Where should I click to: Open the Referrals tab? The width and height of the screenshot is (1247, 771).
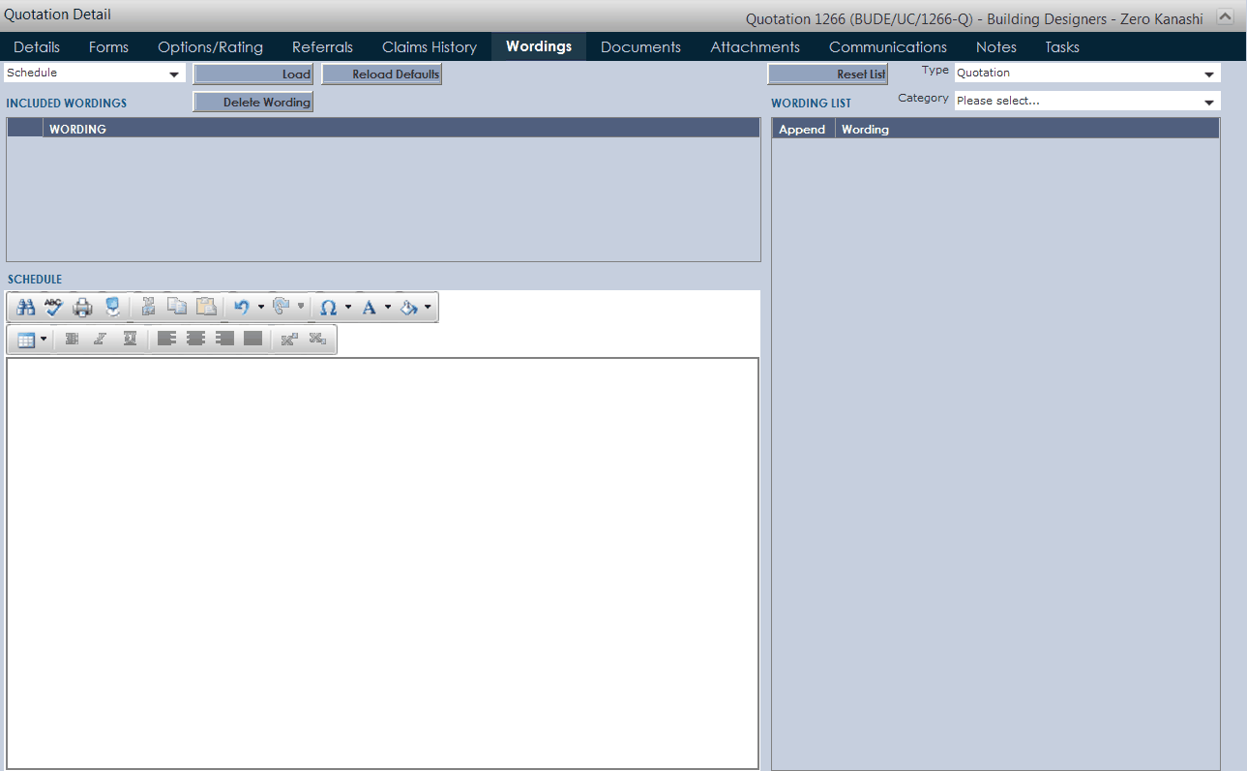pyautogui.click(x=322, y=46)
